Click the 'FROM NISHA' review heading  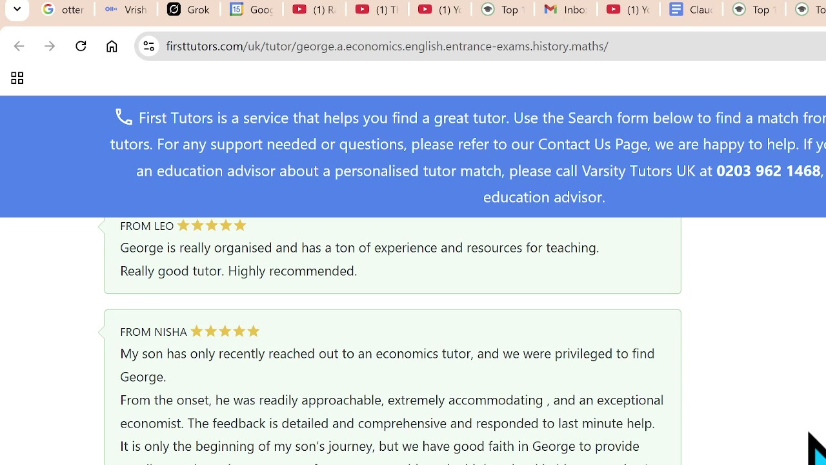point(153,332)
